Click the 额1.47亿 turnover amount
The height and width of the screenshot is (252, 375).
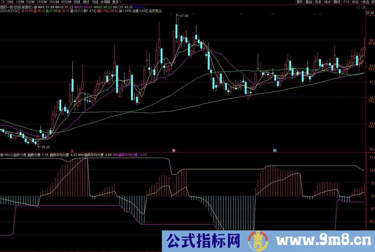tap(89, 11)
